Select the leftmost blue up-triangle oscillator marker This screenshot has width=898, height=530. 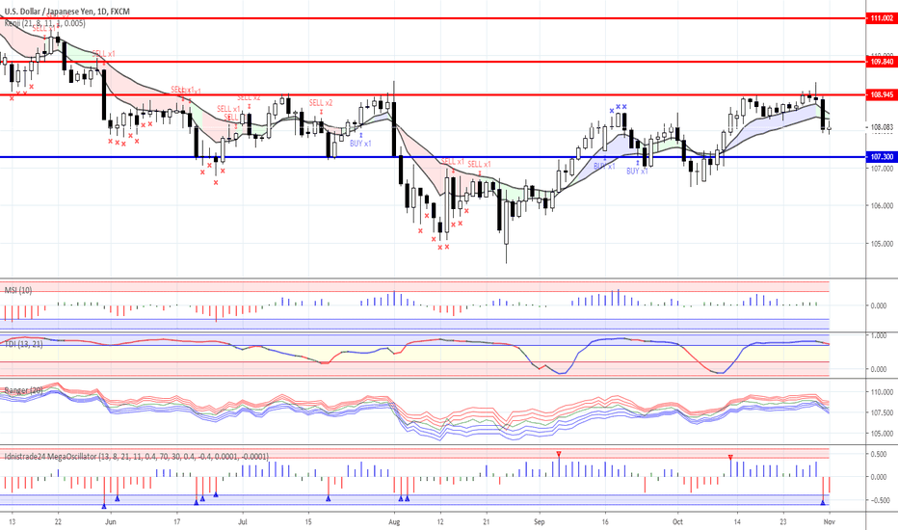(104, 506)
